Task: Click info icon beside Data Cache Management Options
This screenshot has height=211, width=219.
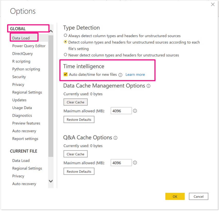Action: 148,86
